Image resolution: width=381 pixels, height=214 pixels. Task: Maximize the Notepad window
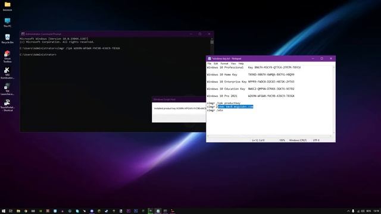[x=321, y=58]
